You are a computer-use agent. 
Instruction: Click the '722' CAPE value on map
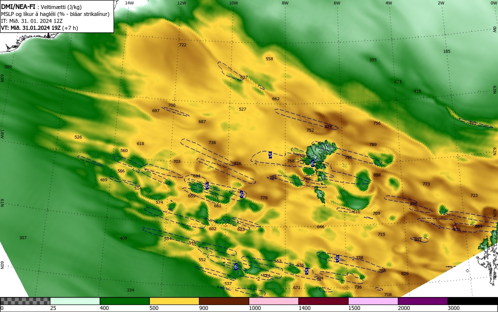point(183,45)
